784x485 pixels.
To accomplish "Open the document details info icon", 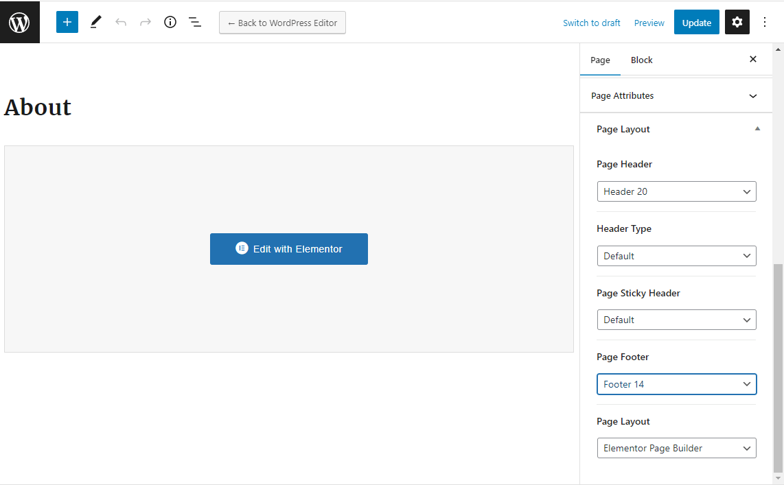I will click(x=170, y=22).
